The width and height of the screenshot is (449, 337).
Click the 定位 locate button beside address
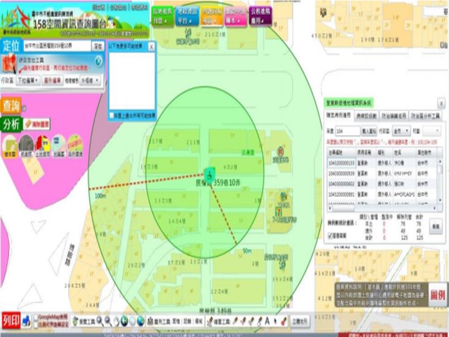tap(97, 46)
